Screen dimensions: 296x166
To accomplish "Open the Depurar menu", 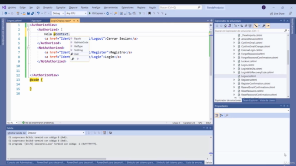I will (73, 7).
